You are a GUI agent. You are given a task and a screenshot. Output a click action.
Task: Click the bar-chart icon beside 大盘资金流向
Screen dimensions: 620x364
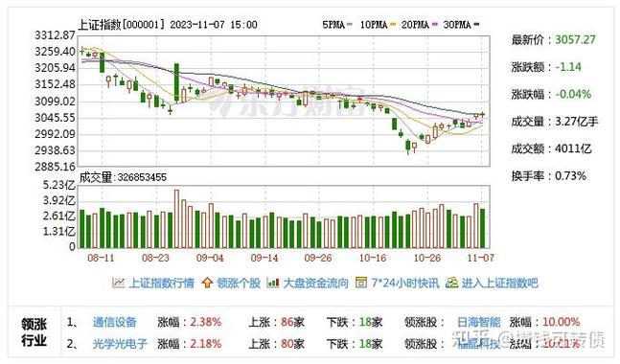[272, 283]
